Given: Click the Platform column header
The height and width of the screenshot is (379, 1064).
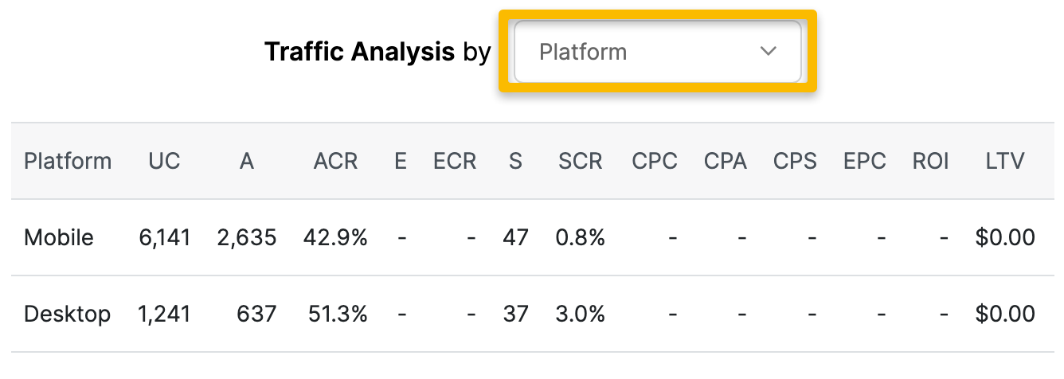Looking at the screenshot, I should tap(68, 161).
